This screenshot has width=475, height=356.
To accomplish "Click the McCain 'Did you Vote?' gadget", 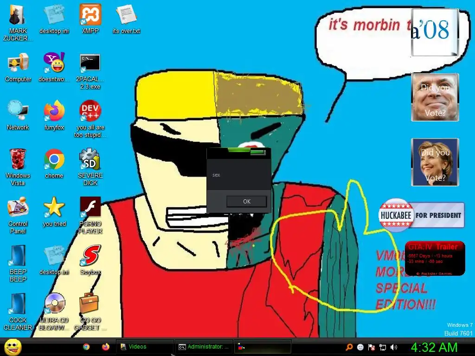I will click(435, 97).
